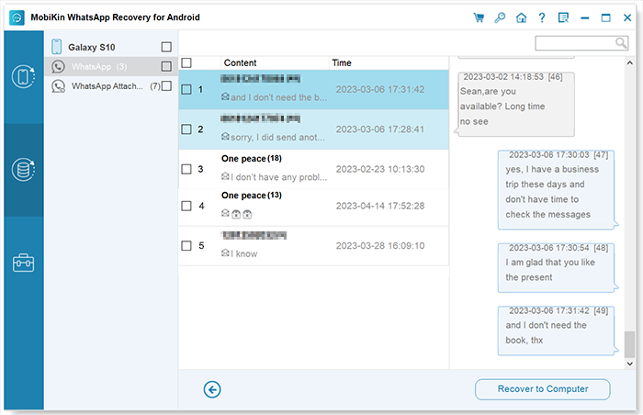Click timestamp 2023-04-14 17:52:28
Screen dimensions: 643x415
[380, 206]
